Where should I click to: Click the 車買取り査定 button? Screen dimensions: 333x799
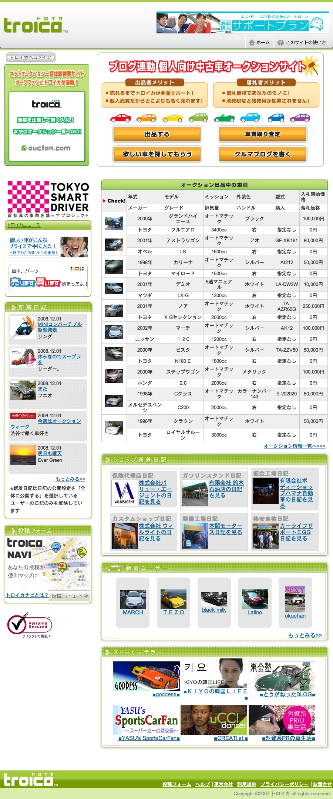pyautogui.click(x=263, y=134)
